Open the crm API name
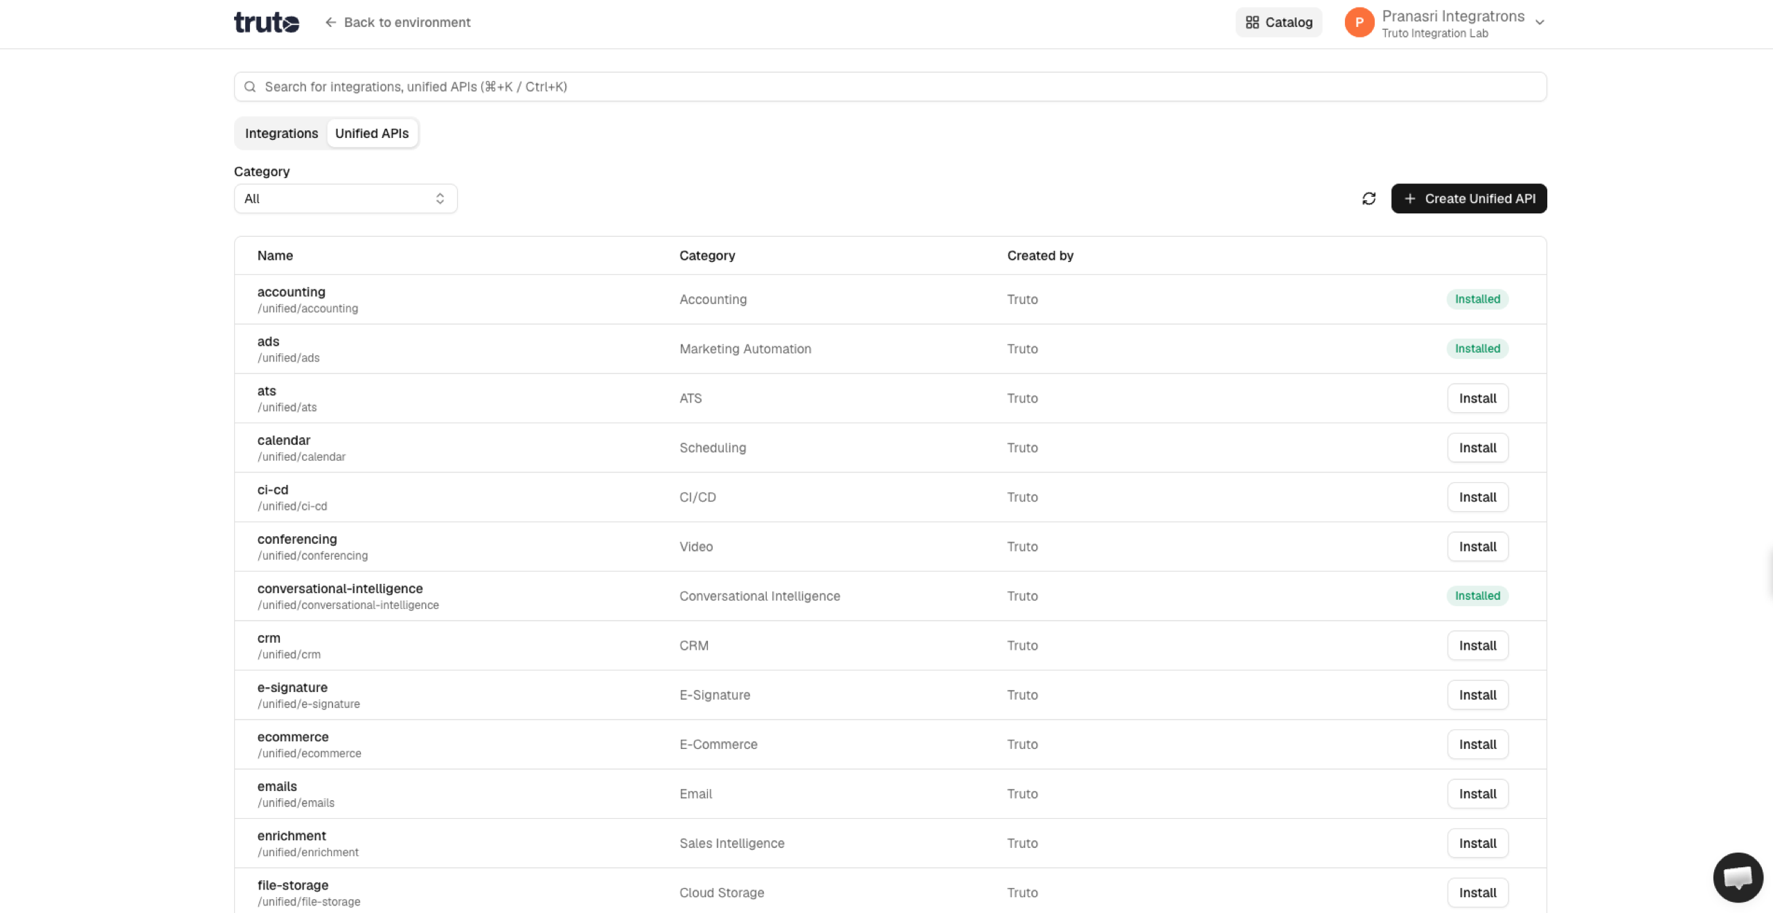Image resolution: width=1773 pixels, height=913 pixels. click(x=269, y=638)
